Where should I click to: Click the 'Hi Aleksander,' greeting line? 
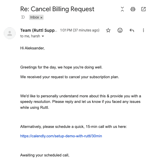tap(32, 48)
